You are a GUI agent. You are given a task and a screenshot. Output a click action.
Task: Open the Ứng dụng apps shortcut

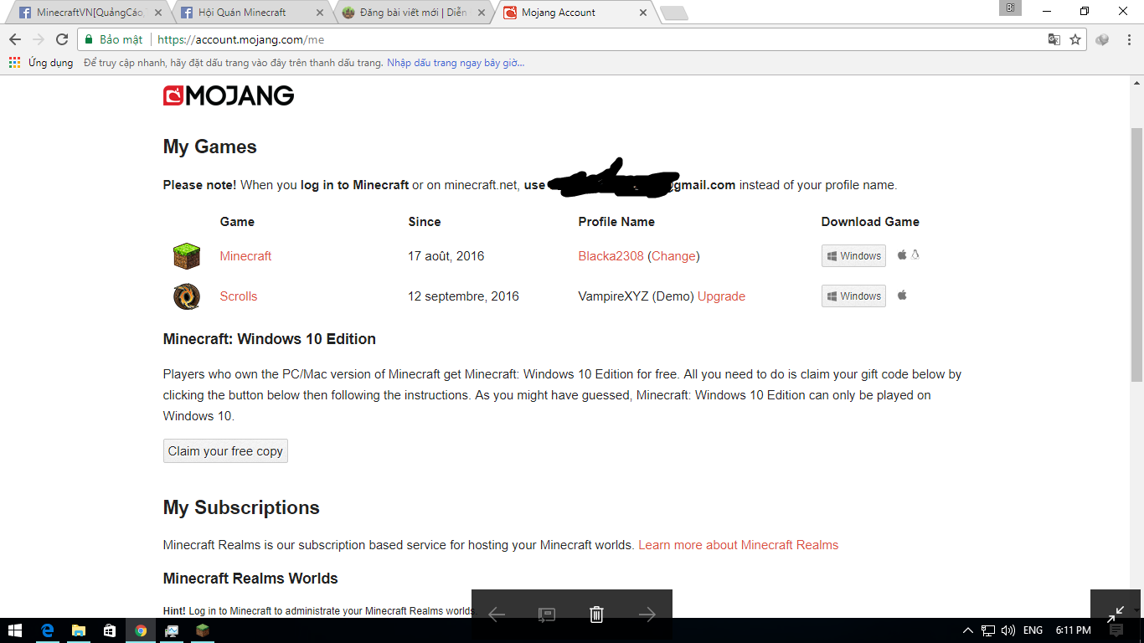coord(41,63)
